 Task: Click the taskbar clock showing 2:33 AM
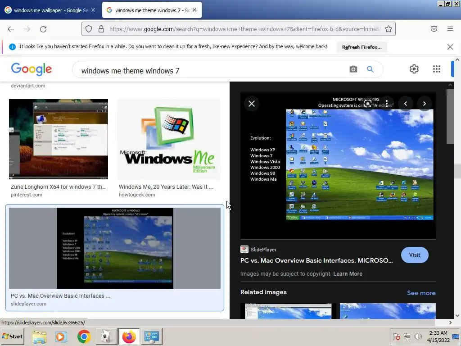click(438, 336)
